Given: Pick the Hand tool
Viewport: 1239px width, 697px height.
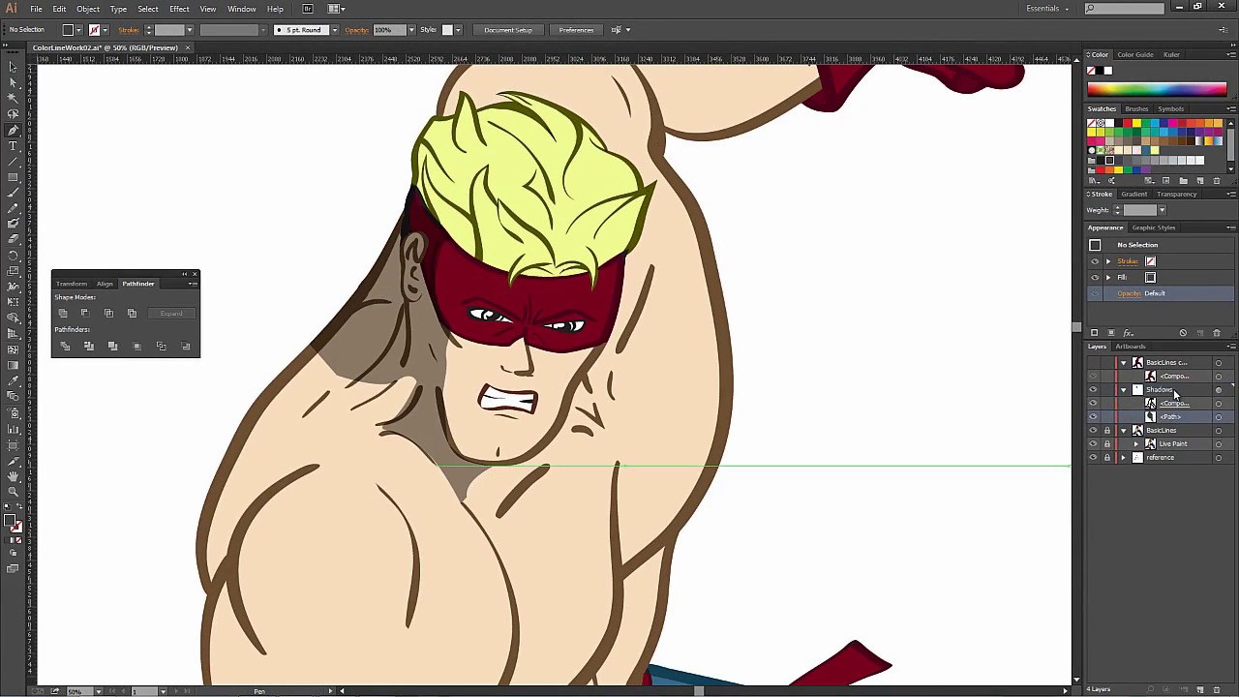Looking at the screenshot, I should point(13,476).
